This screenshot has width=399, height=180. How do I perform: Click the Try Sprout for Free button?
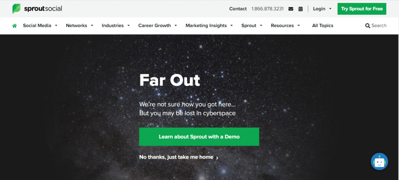[362, 9]
